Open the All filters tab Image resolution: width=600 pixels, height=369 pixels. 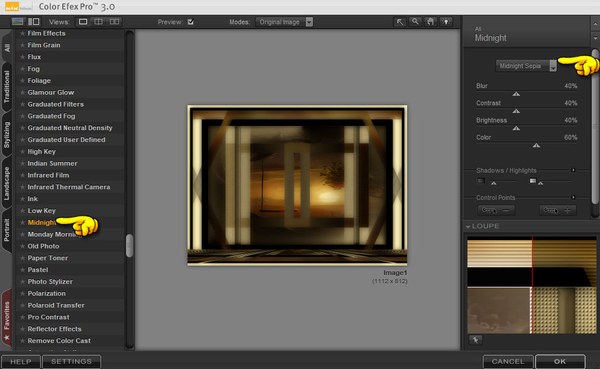coord(7,48)
